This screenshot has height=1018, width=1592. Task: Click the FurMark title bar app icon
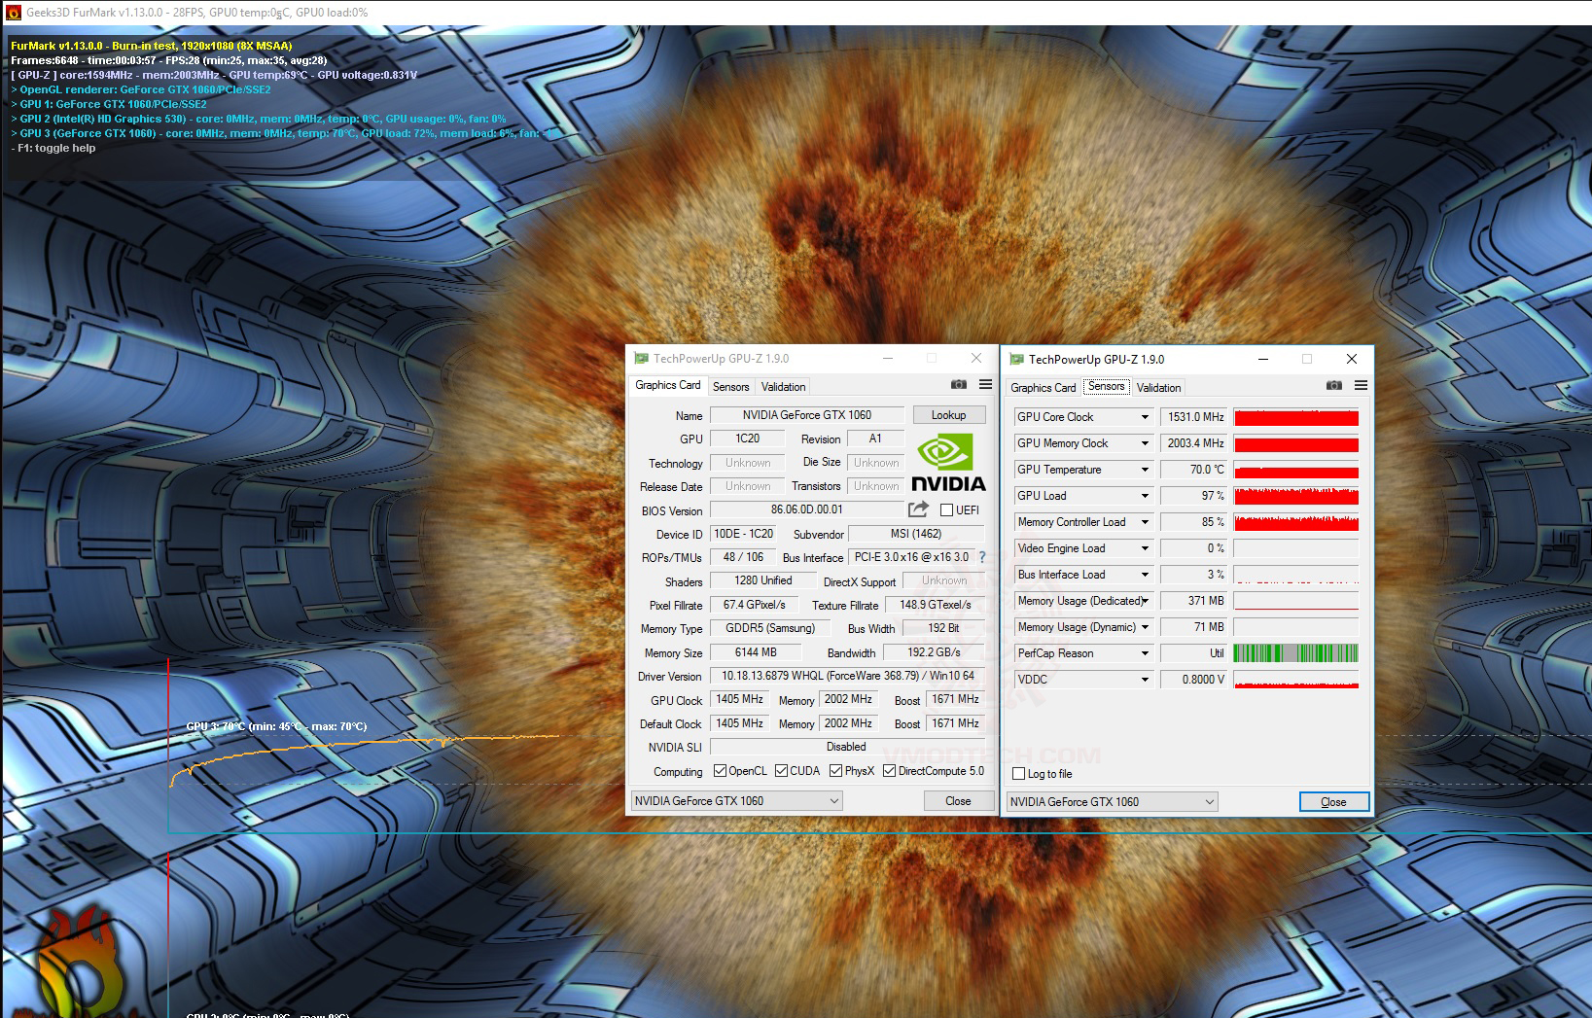pyautogui.click(x=14, y=13)
